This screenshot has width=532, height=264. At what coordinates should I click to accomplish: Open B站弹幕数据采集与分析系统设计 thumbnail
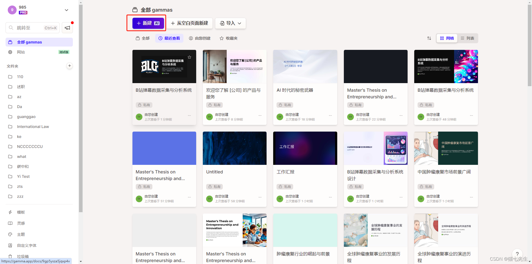(x=375, y=148)
